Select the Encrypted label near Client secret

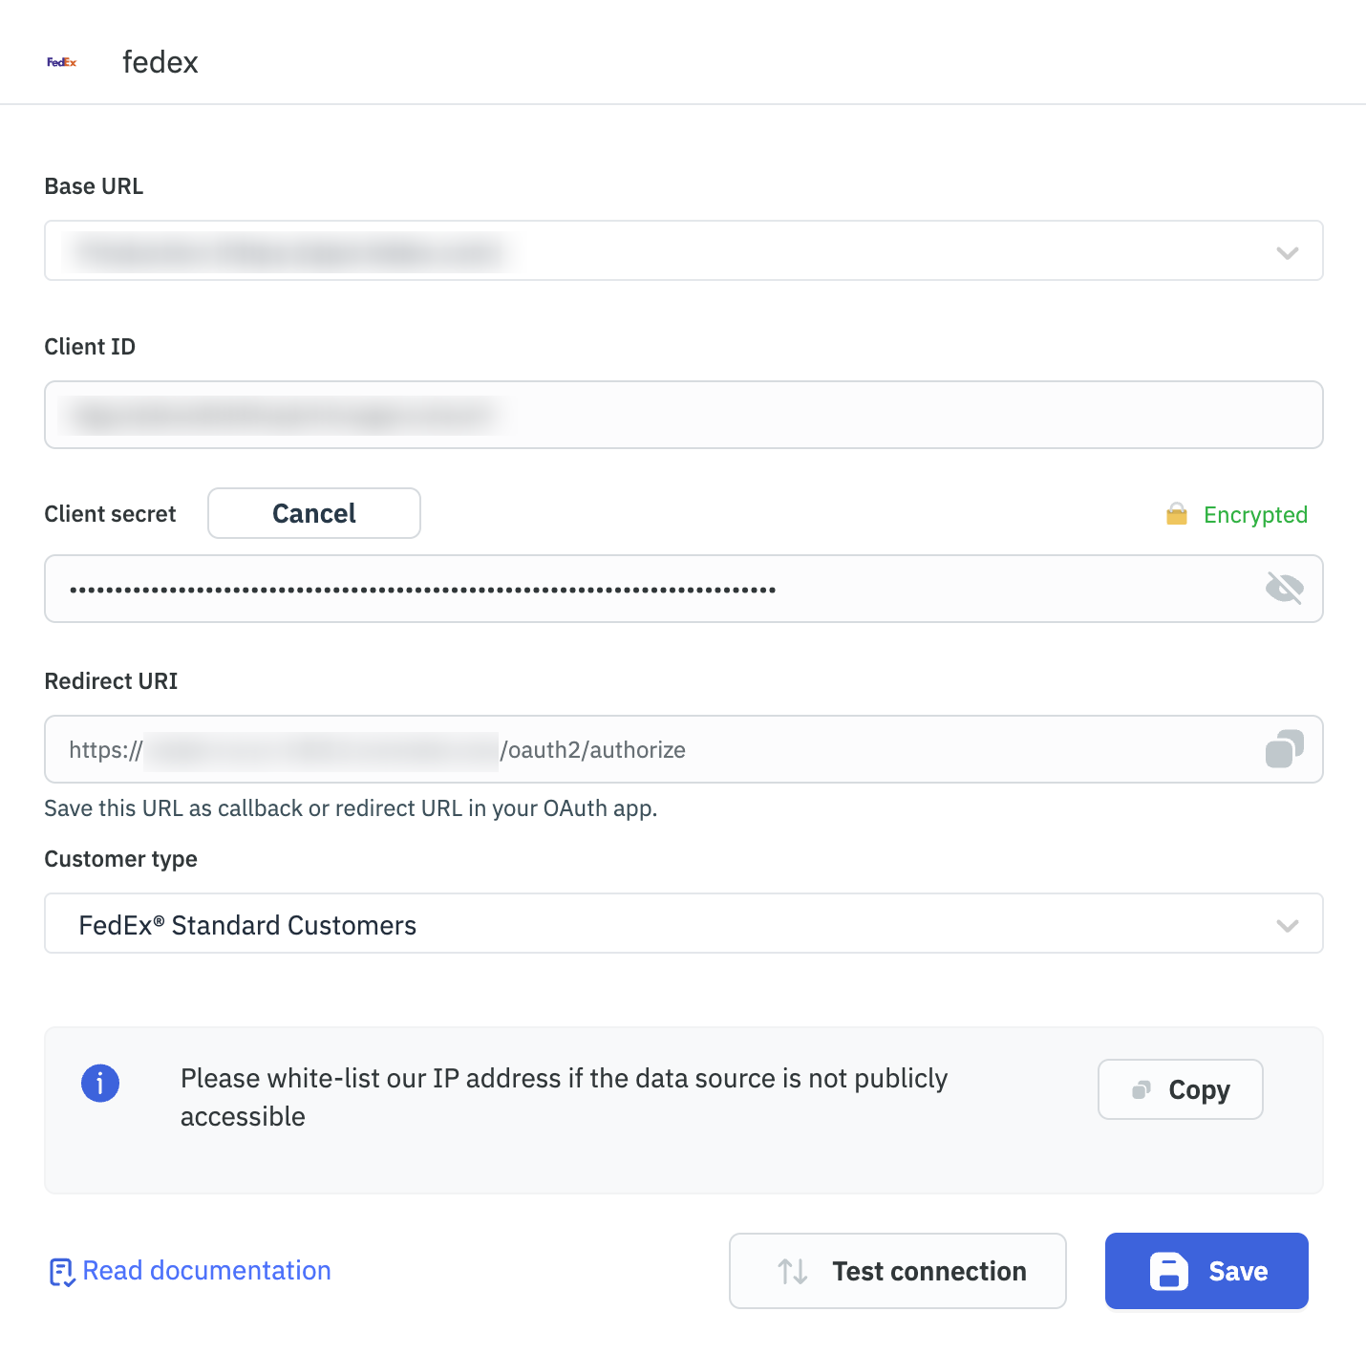click(1255, 514)
